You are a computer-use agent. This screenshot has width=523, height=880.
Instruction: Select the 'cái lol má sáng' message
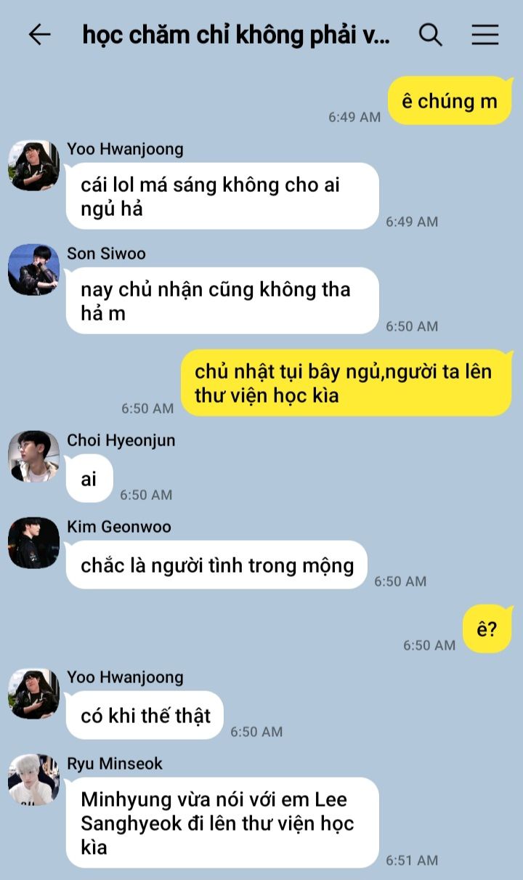222,196
